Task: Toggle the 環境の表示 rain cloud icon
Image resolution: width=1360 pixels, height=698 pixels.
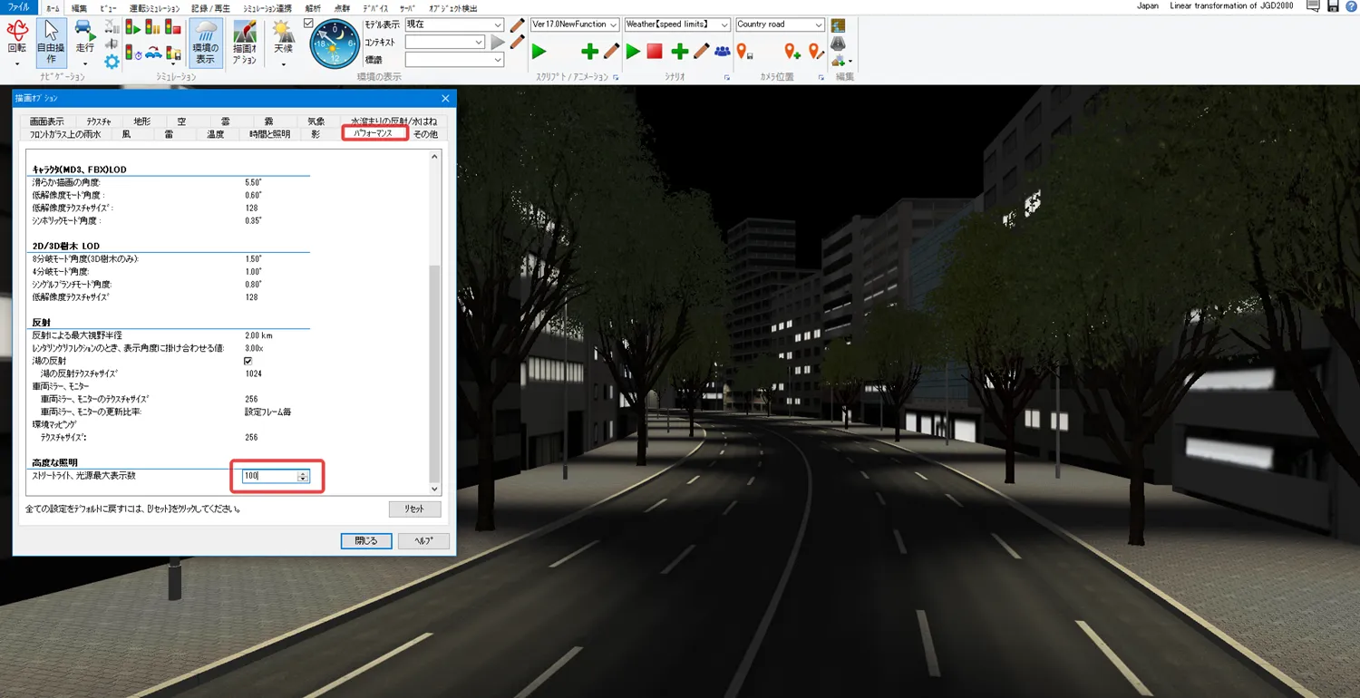Action: [x=206, y=42]
